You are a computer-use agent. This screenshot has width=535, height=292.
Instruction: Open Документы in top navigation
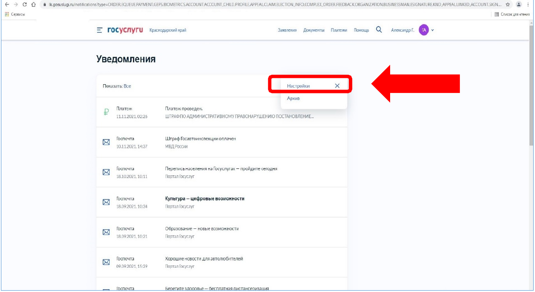(x=314, y=30)
